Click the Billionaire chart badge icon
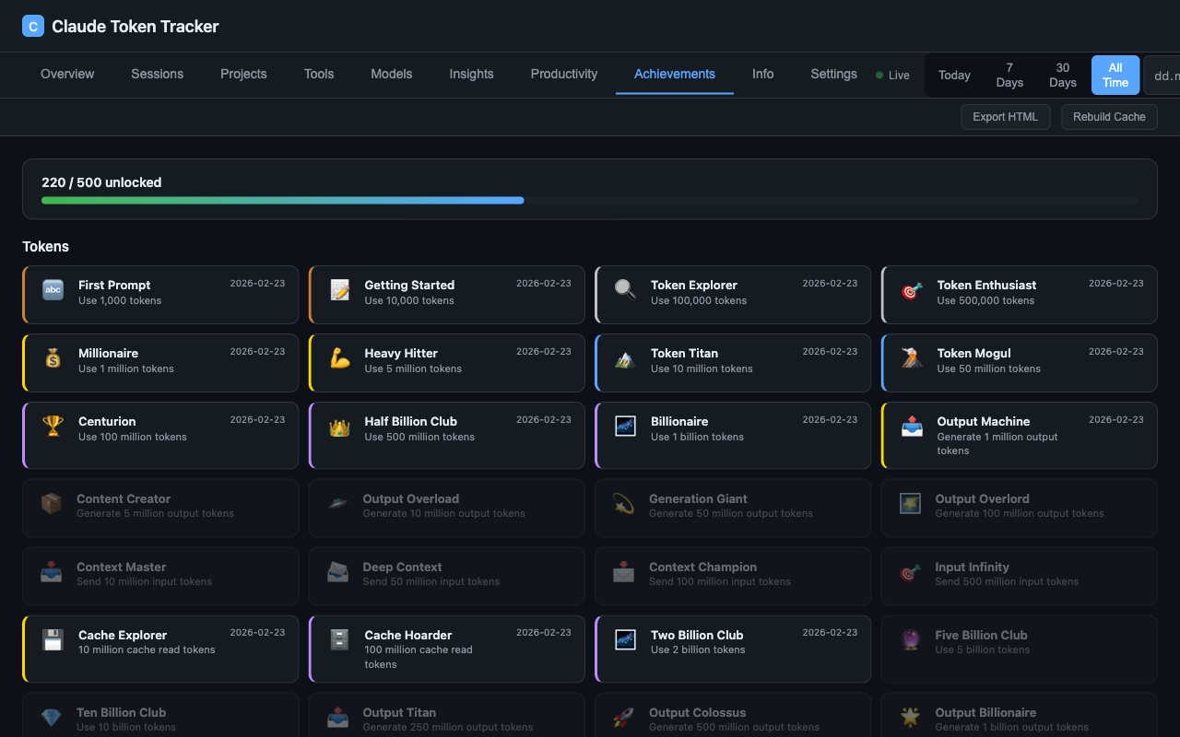This screenshot has width=1180, height=737. coord(625,427)
